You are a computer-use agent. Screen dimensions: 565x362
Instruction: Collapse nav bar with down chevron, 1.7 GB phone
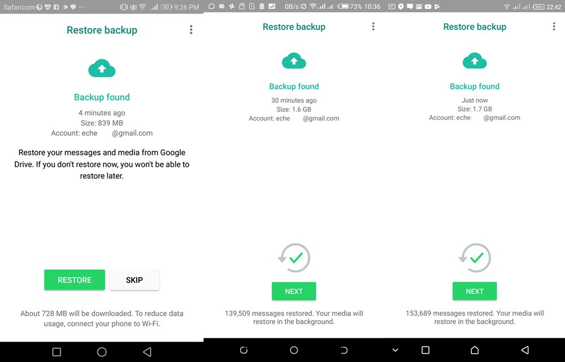(395, 351)
